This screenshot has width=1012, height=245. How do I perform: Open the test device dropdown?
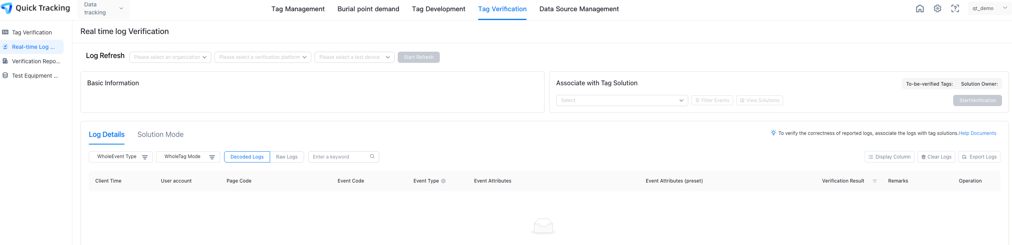coord(354,57)
